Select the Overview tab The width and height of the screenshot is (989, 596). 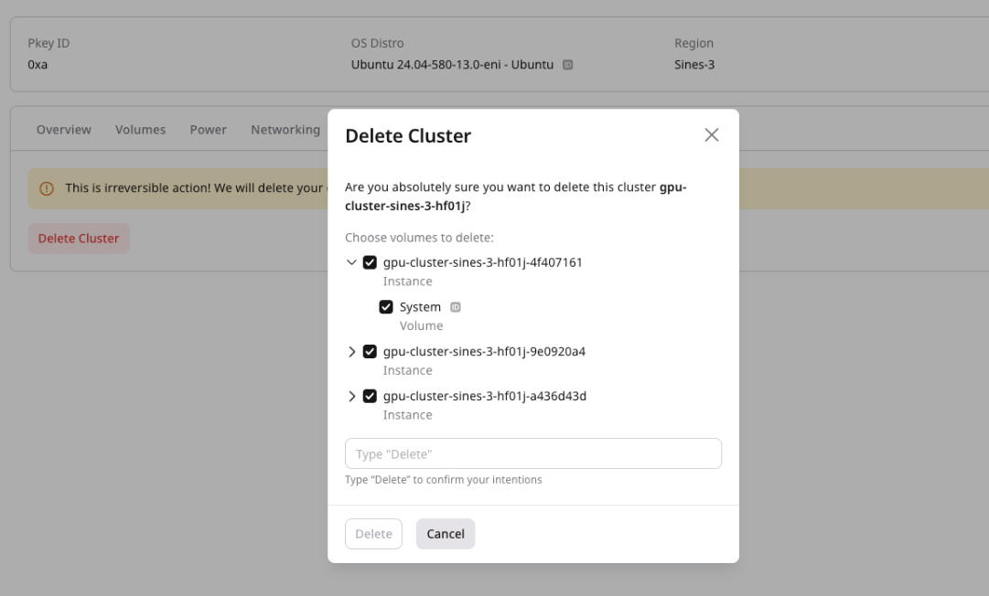pos(63,129)
